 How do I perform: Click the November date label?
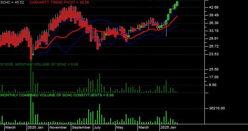[58, 127]
